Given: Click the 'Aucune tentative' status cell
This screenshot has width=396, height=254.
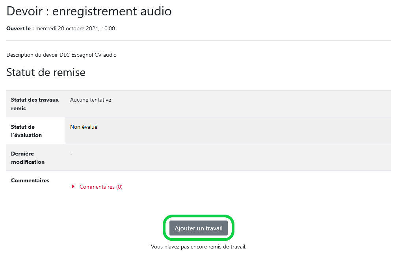Looking at the screenshot, I should coord(90,100).
